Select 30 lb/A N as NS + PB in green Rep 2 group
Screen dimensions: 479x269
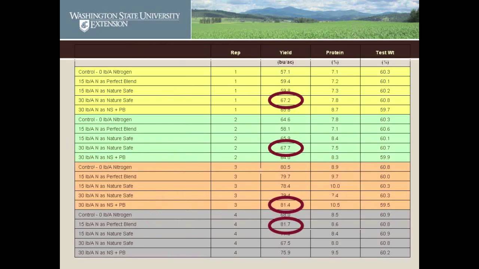[x=102, y=158]
